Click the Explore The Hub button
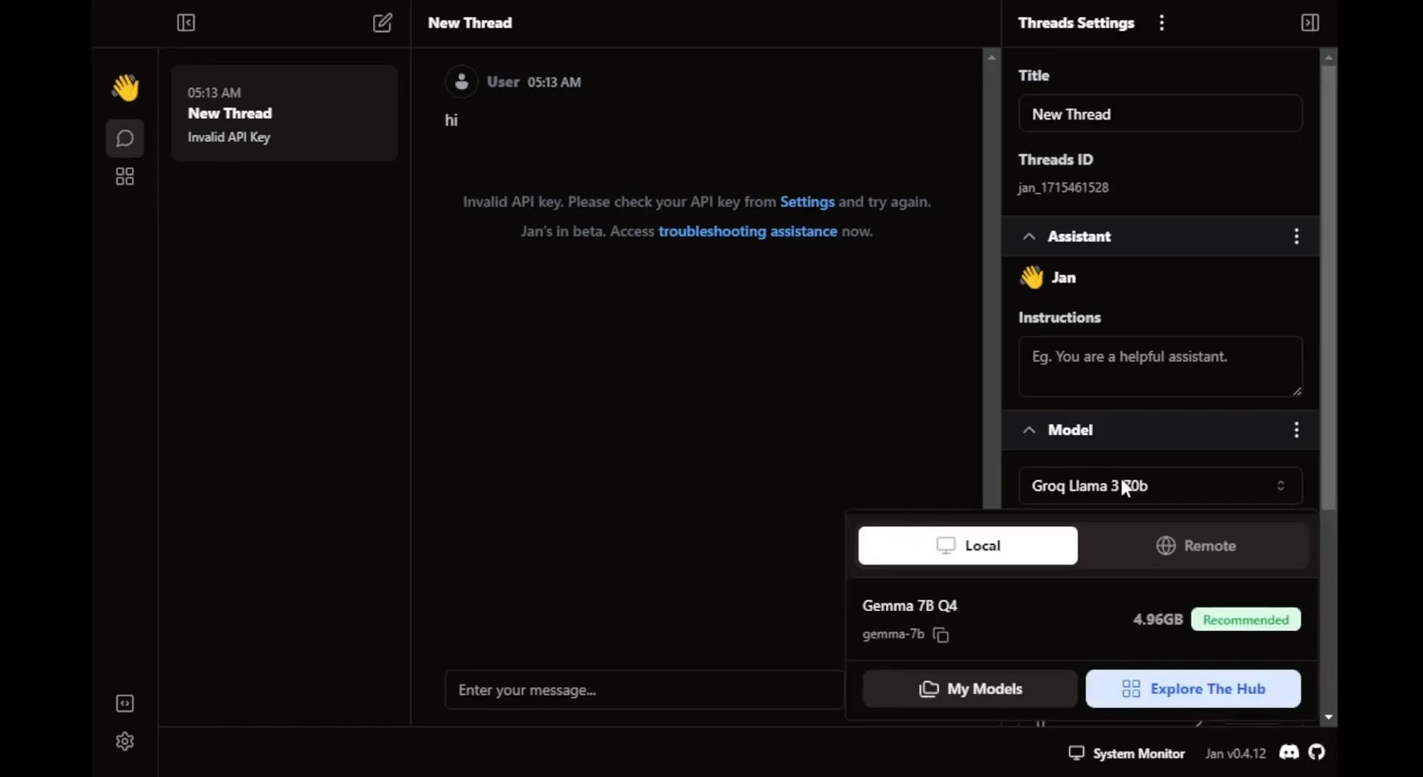Viewport: 1423px width, 777px height. click(1193, 689)
